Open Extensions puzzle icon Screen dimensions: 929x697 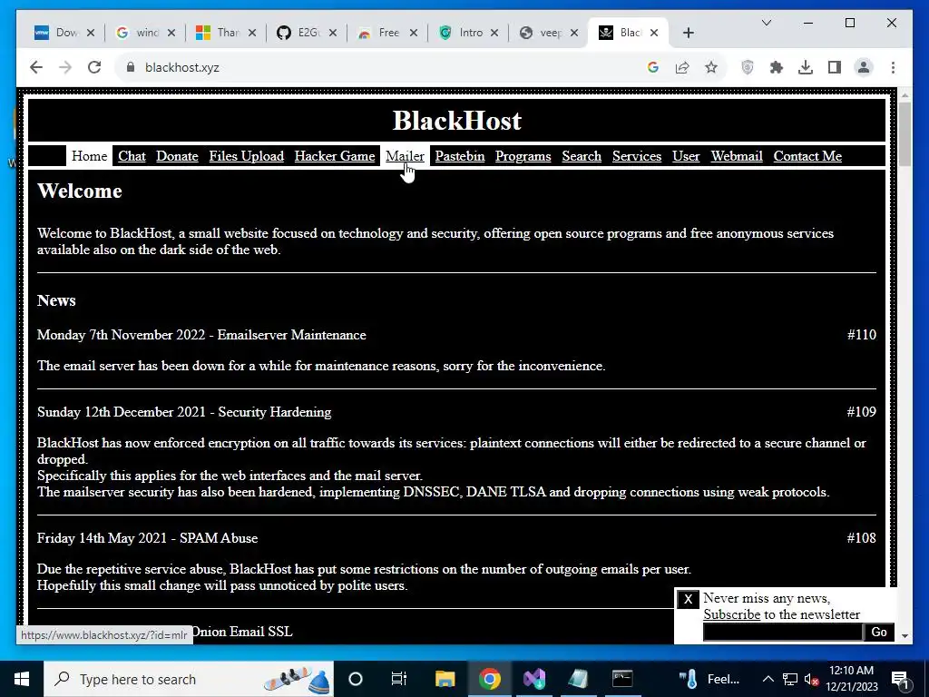[x=777, y=67]
